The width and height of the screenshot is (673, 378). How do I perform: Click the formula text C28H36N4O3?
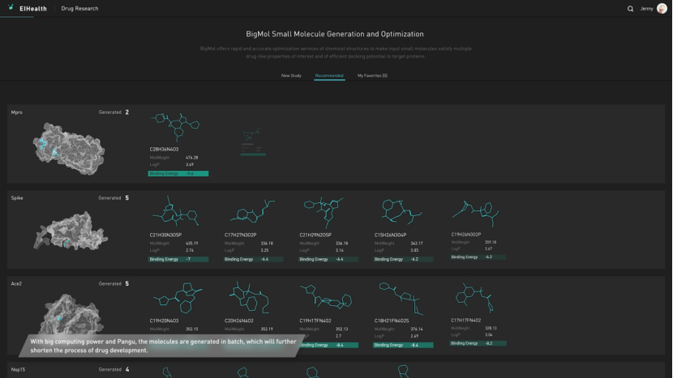[164, 149]
